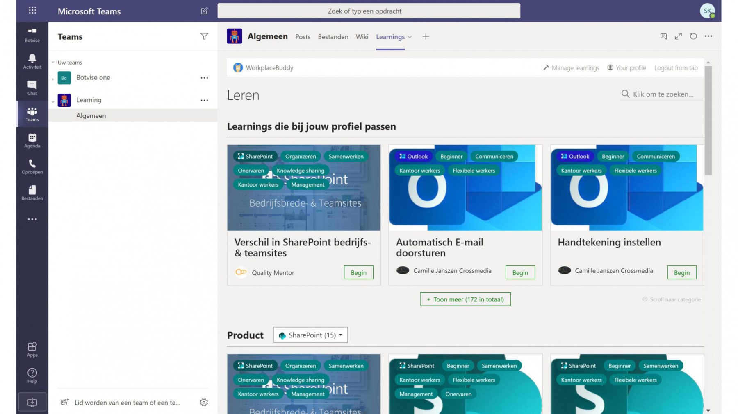Start a new chat with compose icon

pyautogui.click(x=204, y=11)
